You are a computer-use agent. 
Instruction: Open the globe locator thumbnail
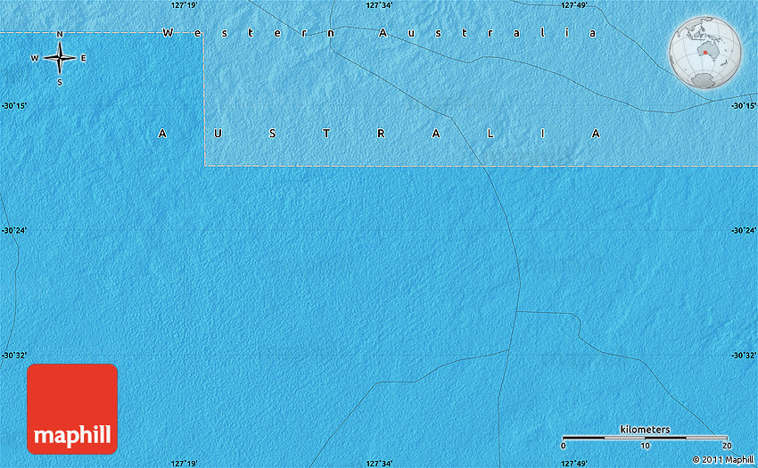pos(704,53)
